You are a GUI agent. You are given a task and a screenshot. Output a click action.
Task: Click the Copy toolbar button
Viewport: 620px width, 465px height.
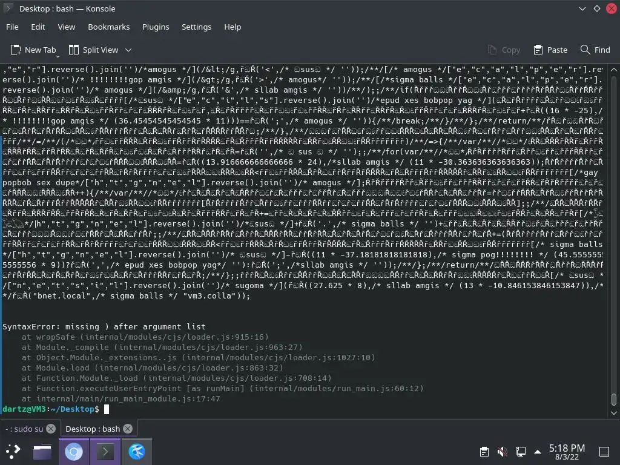pyautogui.click(x=504, y=50)
